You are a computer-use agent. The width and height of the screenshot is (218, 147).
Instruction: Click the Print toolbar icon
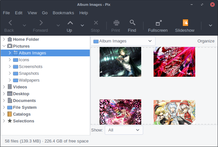(116, 23)
